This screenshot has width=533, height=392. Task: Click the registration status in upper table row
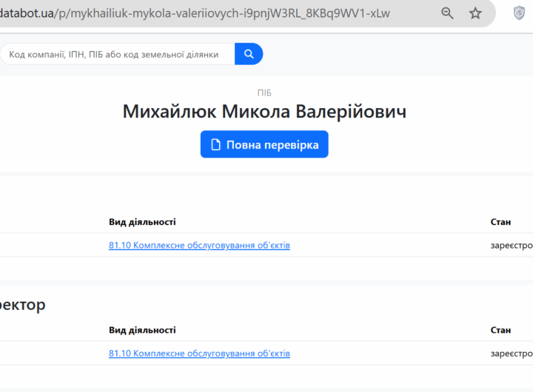pyautogui.click(x=511, y=246)
